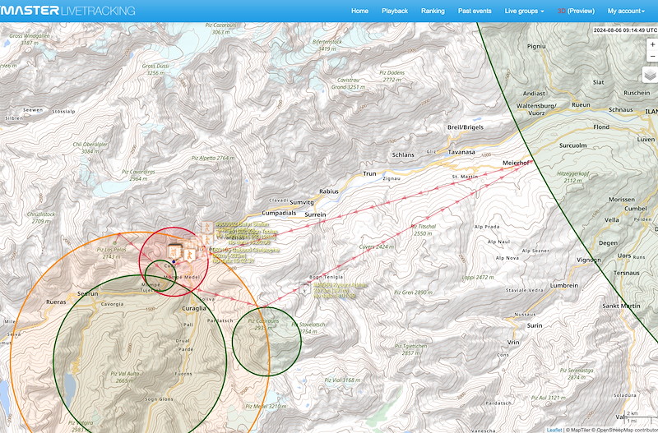Open the map layers selector icon
658x433 pixels.
[x=650, y=75]
